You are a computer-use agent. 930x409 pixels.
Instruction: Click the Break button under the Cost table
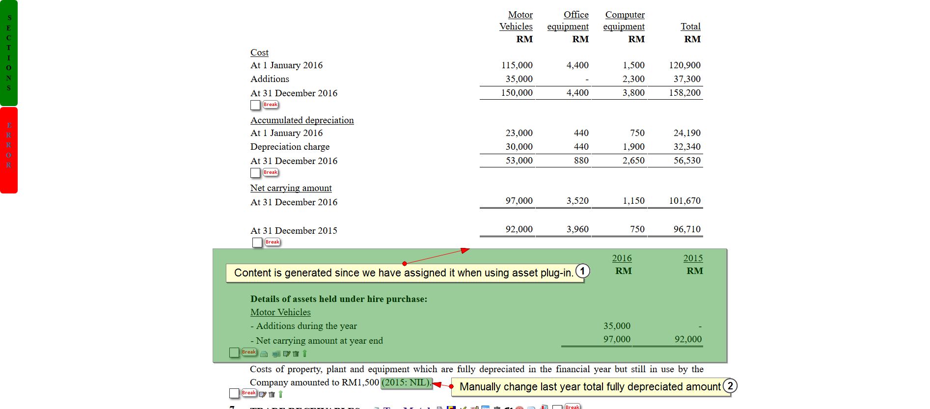click(x=271, y=105)
